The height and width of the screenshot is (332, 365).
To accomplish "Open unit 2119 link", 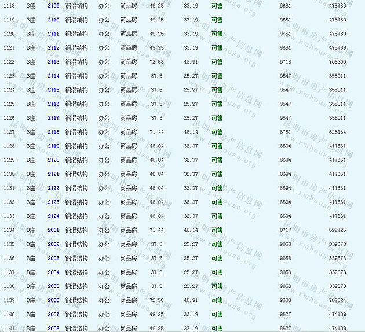I will (x=53, y=146).
